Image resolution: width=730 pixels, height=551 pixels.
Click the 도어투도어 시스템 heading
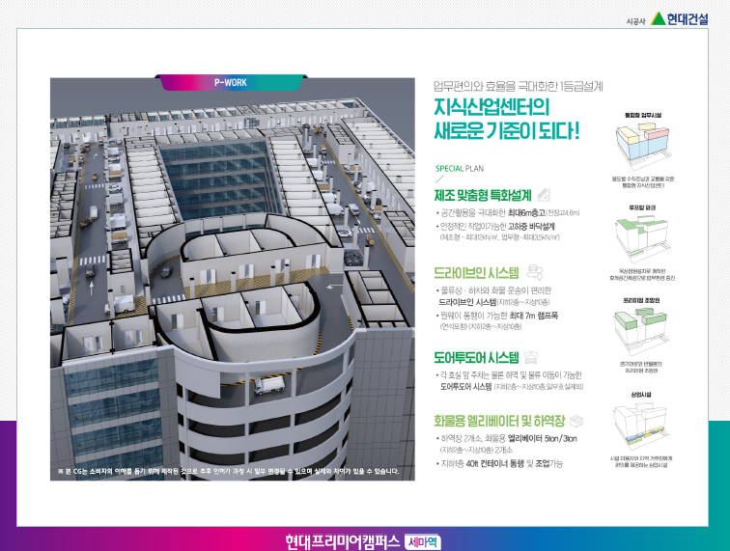click(476, 358)
